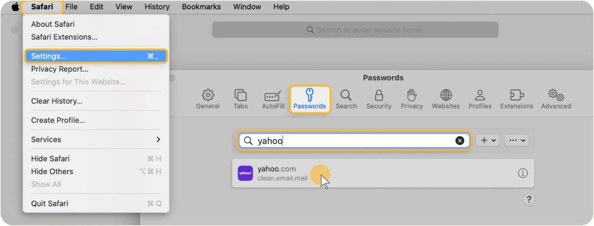Click the password search field containing yahoo
Viewport: 594px width, 226px height.
pos(353,140)
